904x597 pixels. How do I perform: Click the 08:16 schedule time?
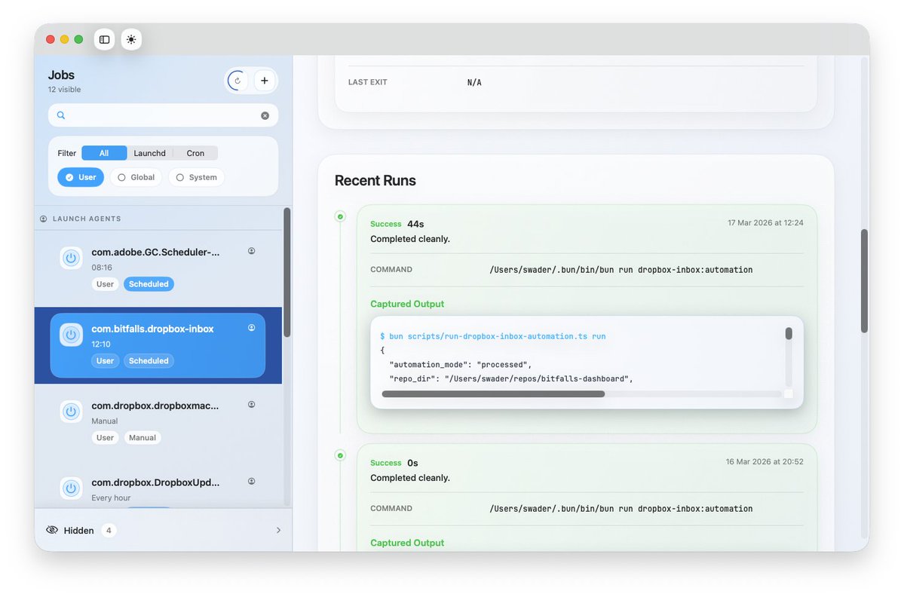click(102, 268)
